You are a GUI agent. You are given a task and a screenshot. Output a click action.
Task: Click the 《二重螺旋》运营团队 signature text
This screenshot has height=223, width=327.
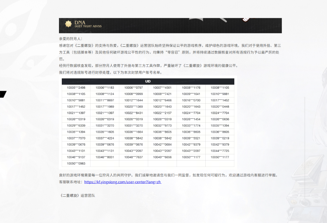(77, 196)
